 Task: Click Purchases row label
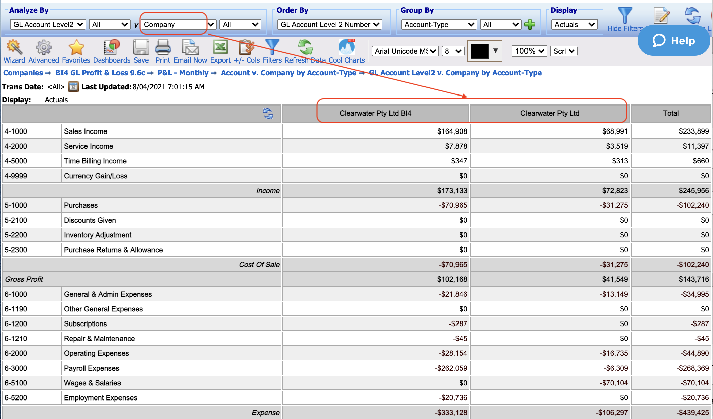pyautogui.click(x=81, y=205)
